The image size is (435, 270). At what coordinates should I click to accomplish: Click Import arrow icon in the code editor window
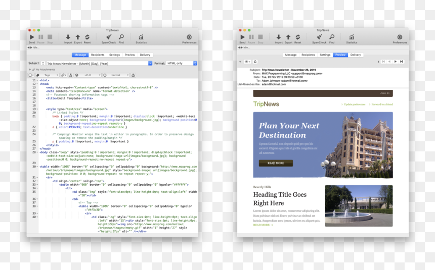68,37
